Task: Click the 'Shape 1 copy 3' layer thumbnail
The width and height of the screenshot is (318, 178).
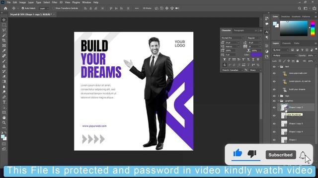Action: click(284, 107)
